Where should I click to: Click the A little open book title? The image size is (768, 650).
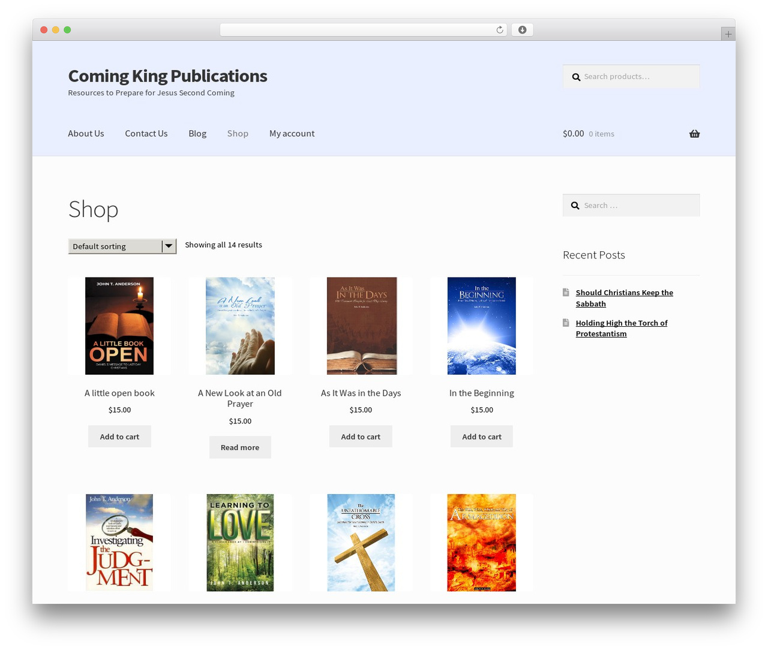(119, 393)
